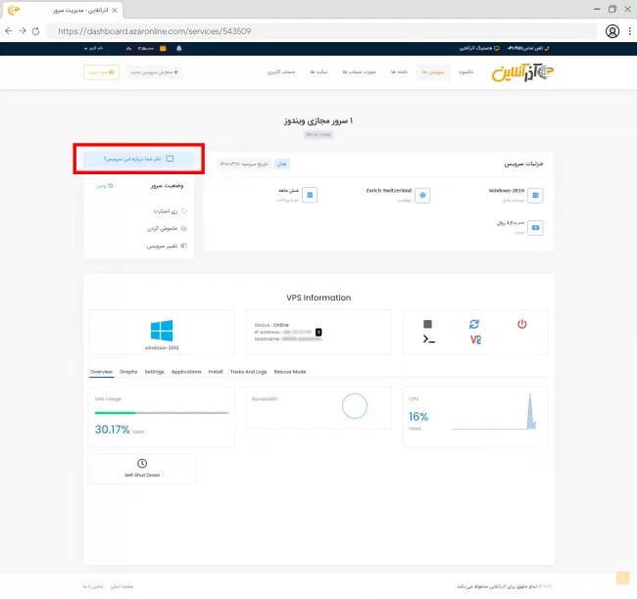Viewport: 637px width, 599px height.
Task: Click the orange scroll-to-top button icon
Action: coord(622,577)
